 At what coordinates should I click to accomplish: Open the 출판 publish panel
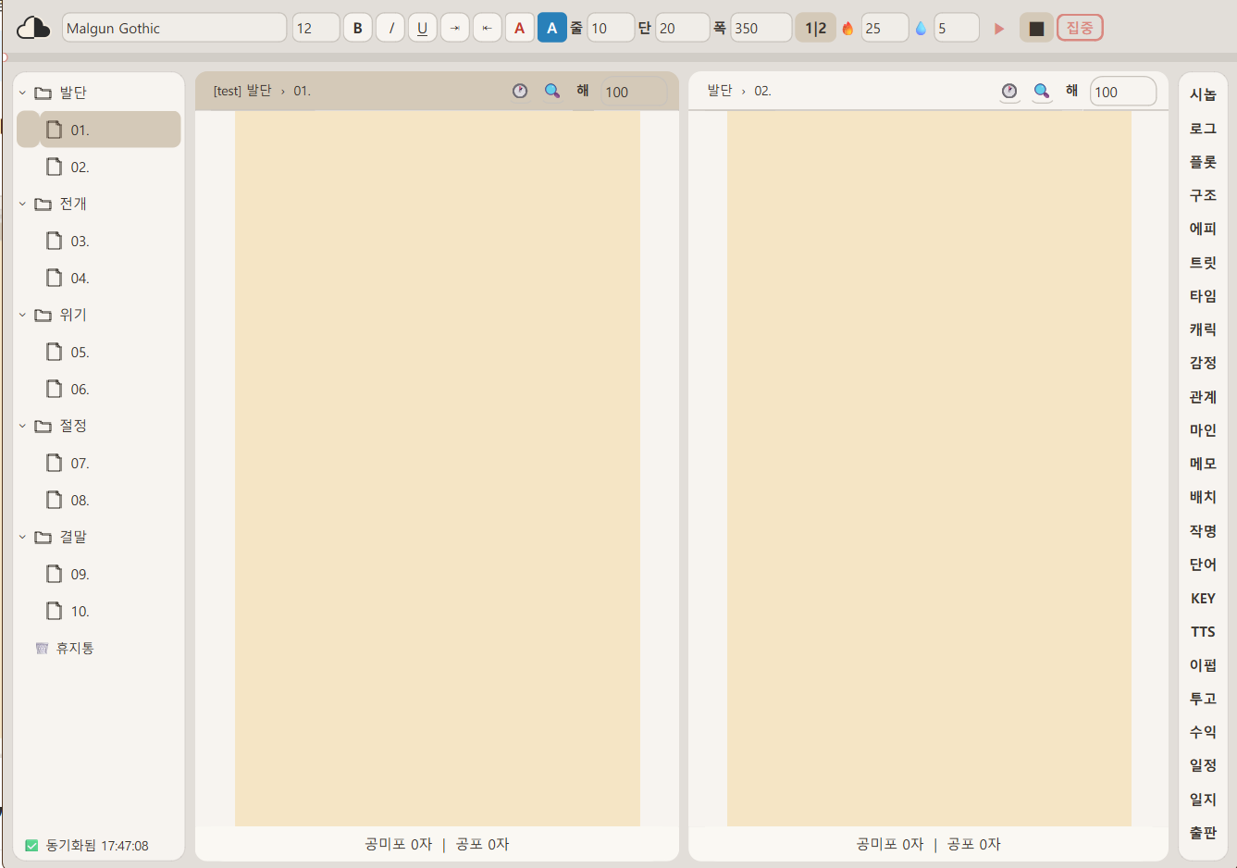[1203, 833]
